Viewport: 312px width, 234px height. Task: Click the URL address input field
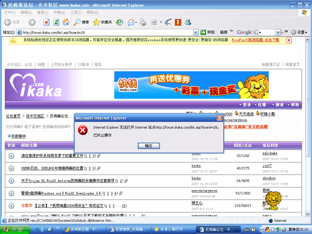pyautogui.click(x=108, y=32)
